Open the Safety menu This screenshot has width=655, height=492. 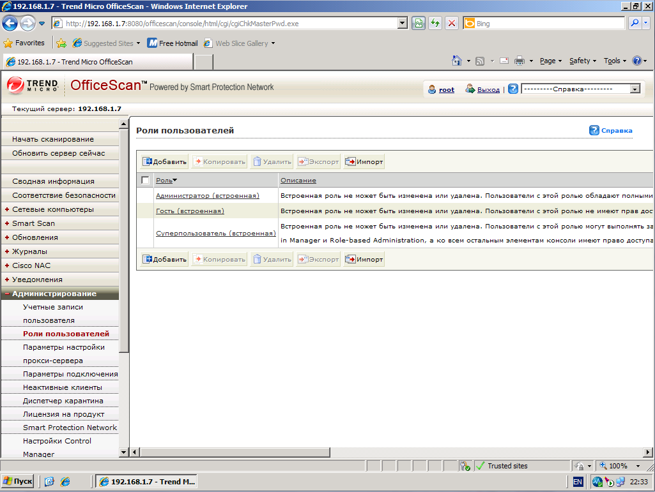pos(583,61)
